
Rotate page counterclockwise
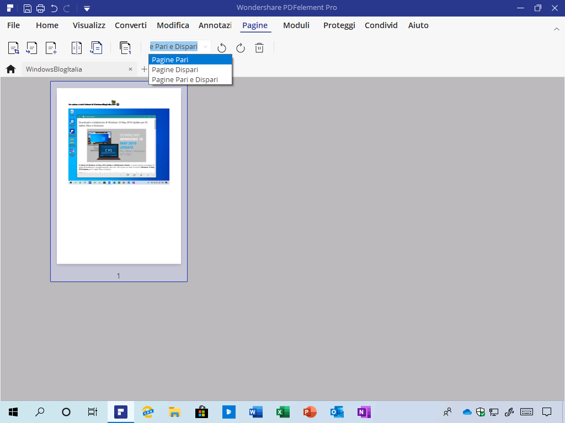[222, 48]
